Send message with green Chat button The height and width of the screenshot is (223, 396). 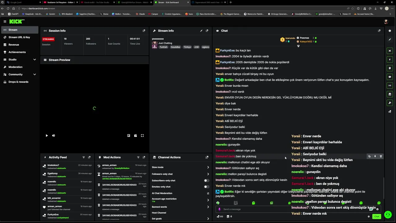[377, 216]
